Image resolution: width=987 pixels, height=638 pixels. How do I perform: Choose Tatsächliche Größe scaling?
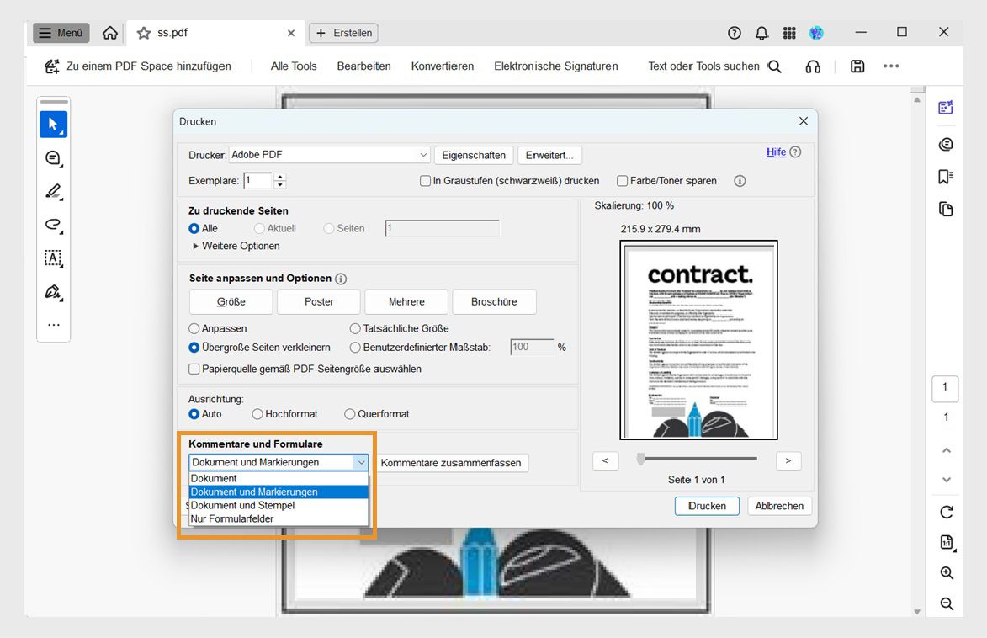click(354, 328)
